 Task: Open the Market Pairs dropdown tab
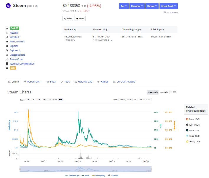[32, 82]
